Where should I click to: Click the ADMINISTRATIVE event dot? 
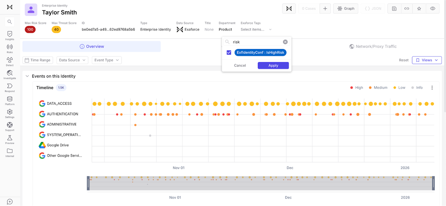135,125
